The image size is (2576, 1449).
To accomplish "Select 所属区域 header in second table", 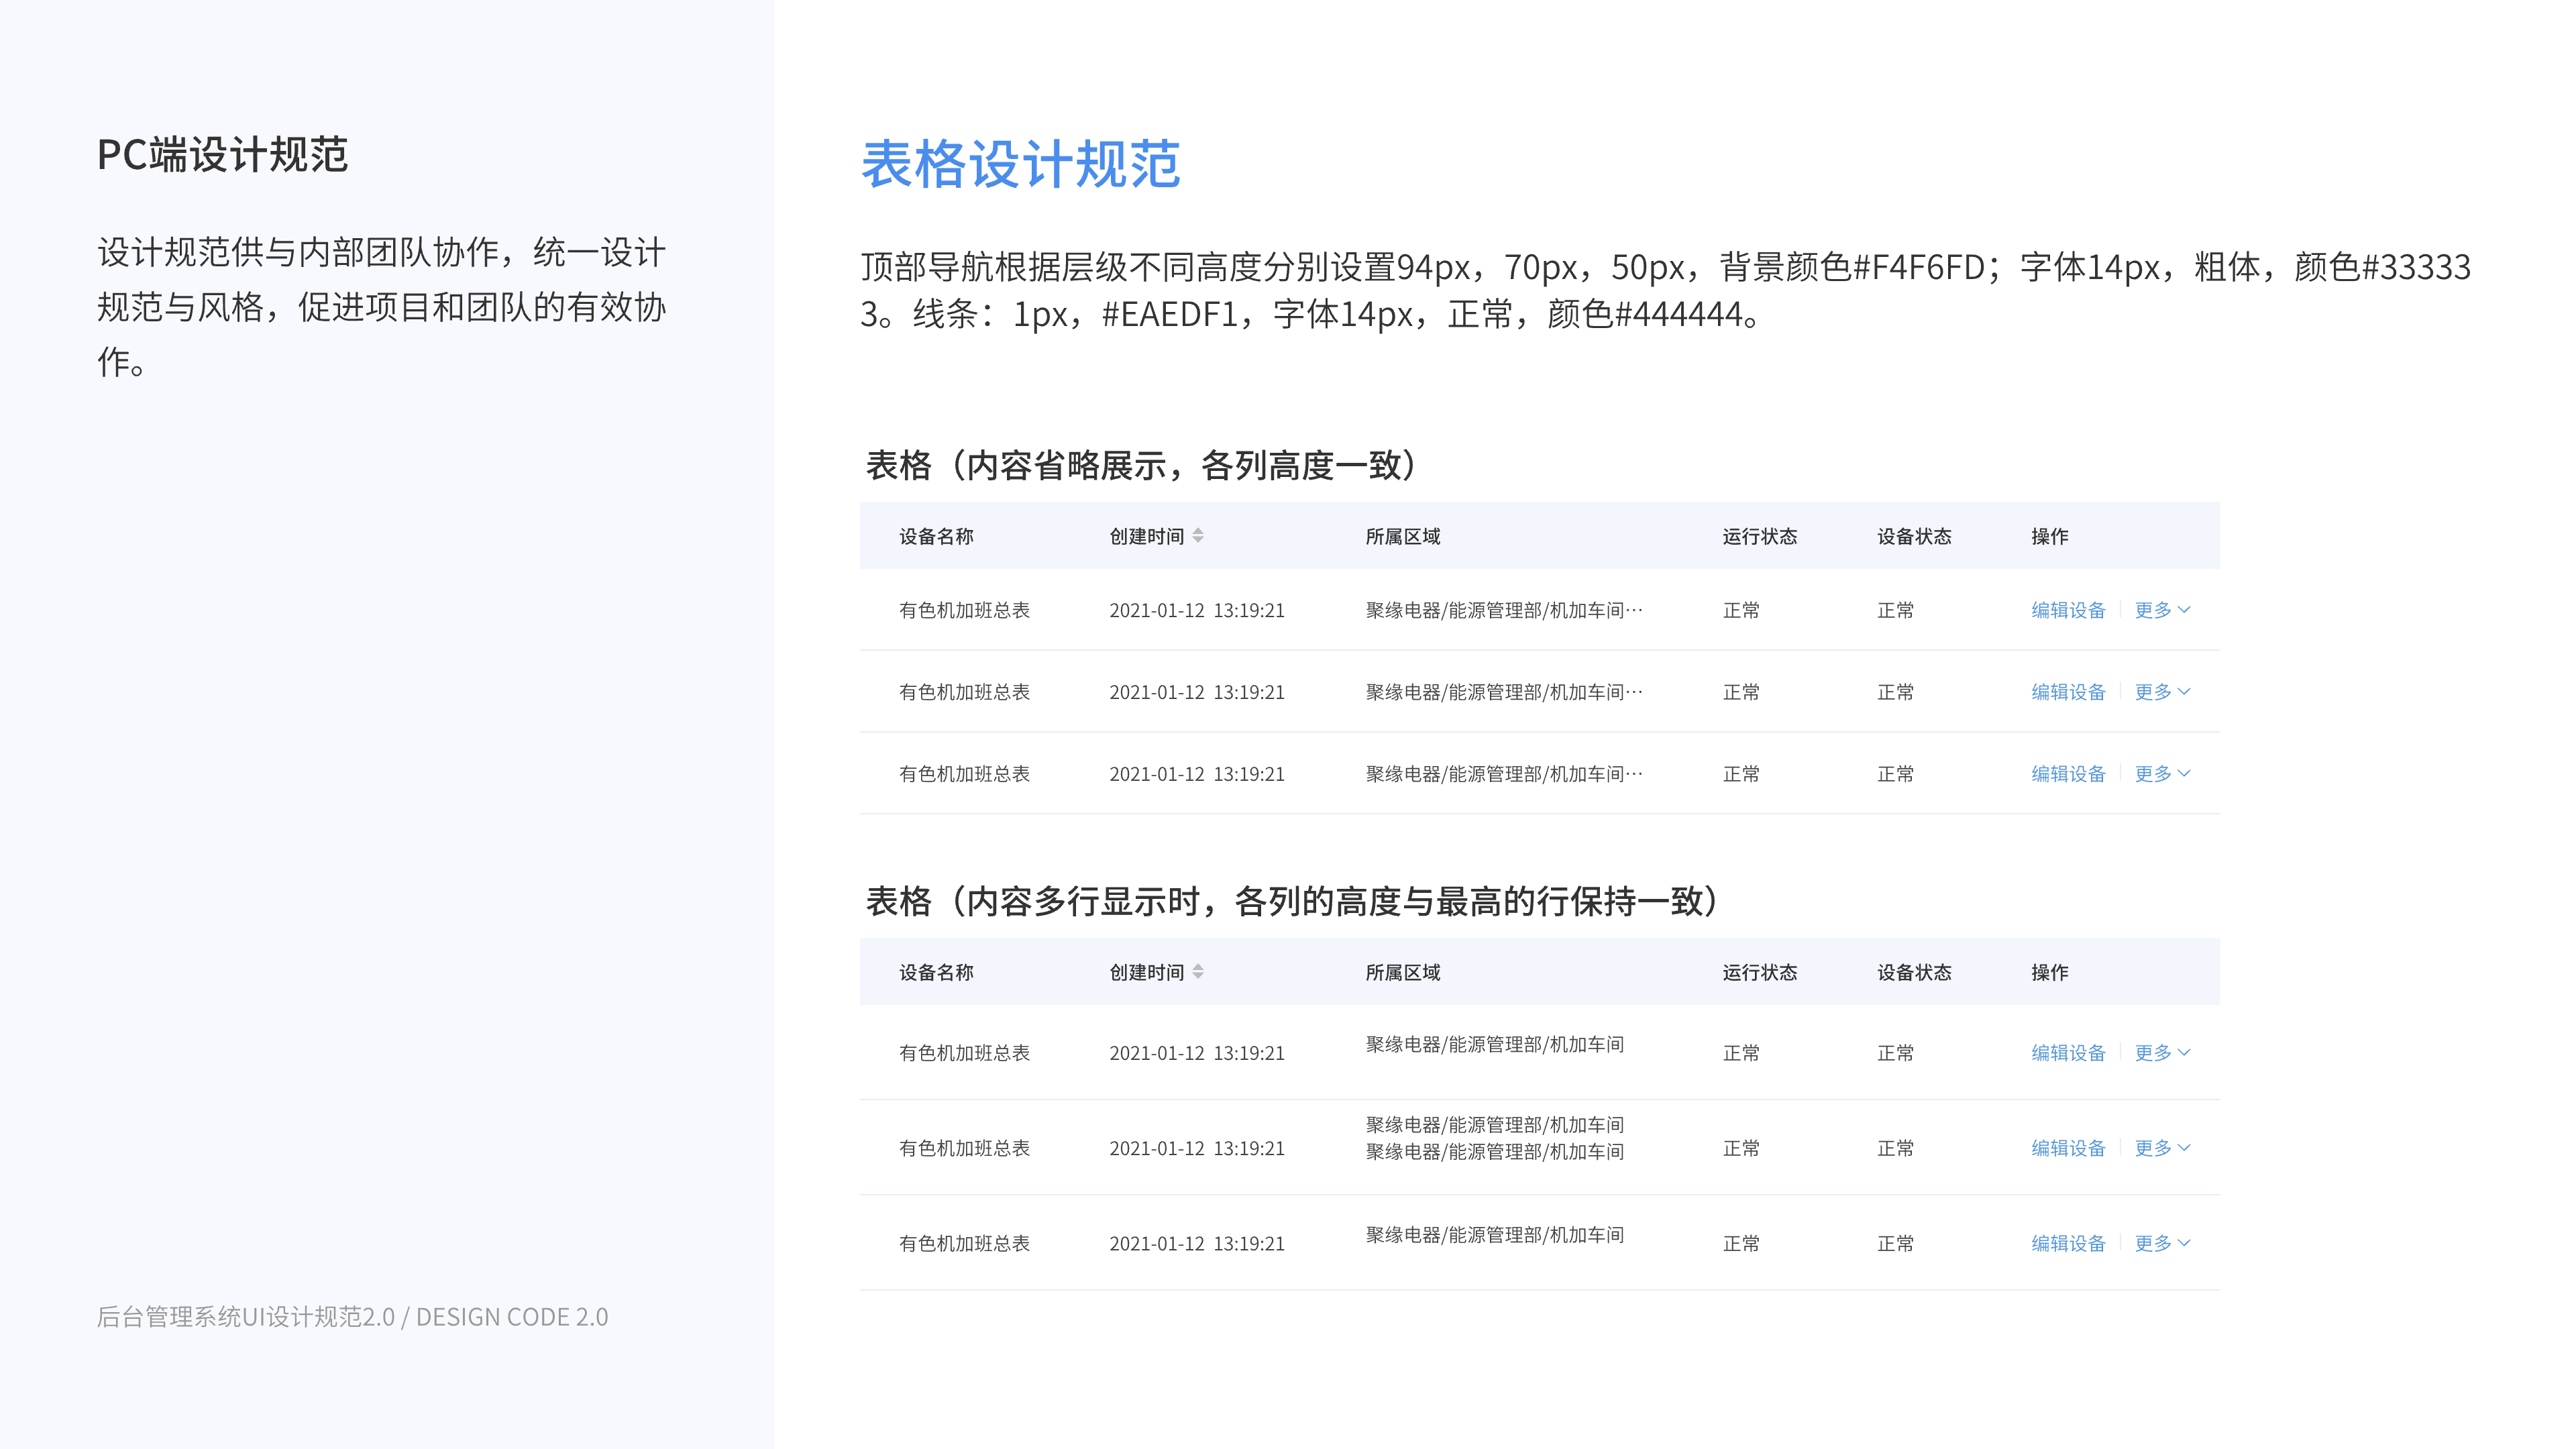I will coord(1403,973).
